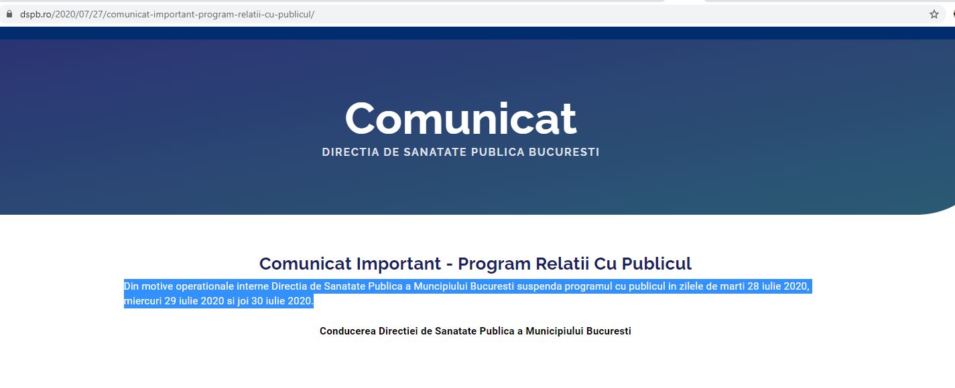Image resolution: width=955 pixels, height=388 pixels.
Task: Bookmark this page with the star icon
Action: pyautogui.click(x=934, y=14)
